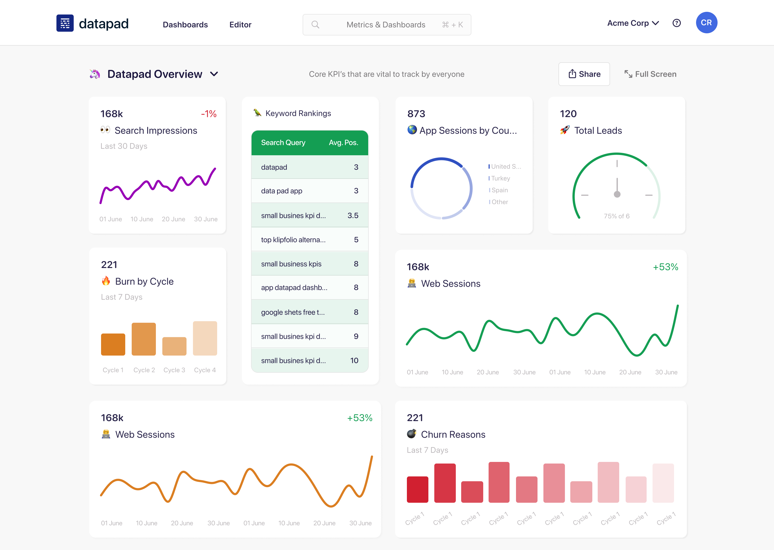Click the Metrics & Dashboards search field
The image size is (774, 550).
click(386, 24)
